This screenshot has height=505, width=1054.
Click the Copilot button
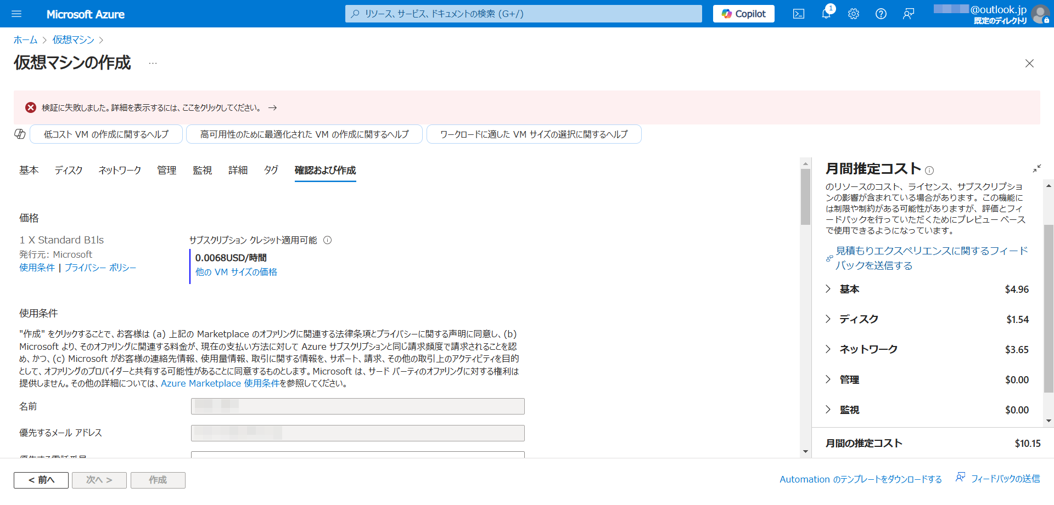[x=743, y=14]
